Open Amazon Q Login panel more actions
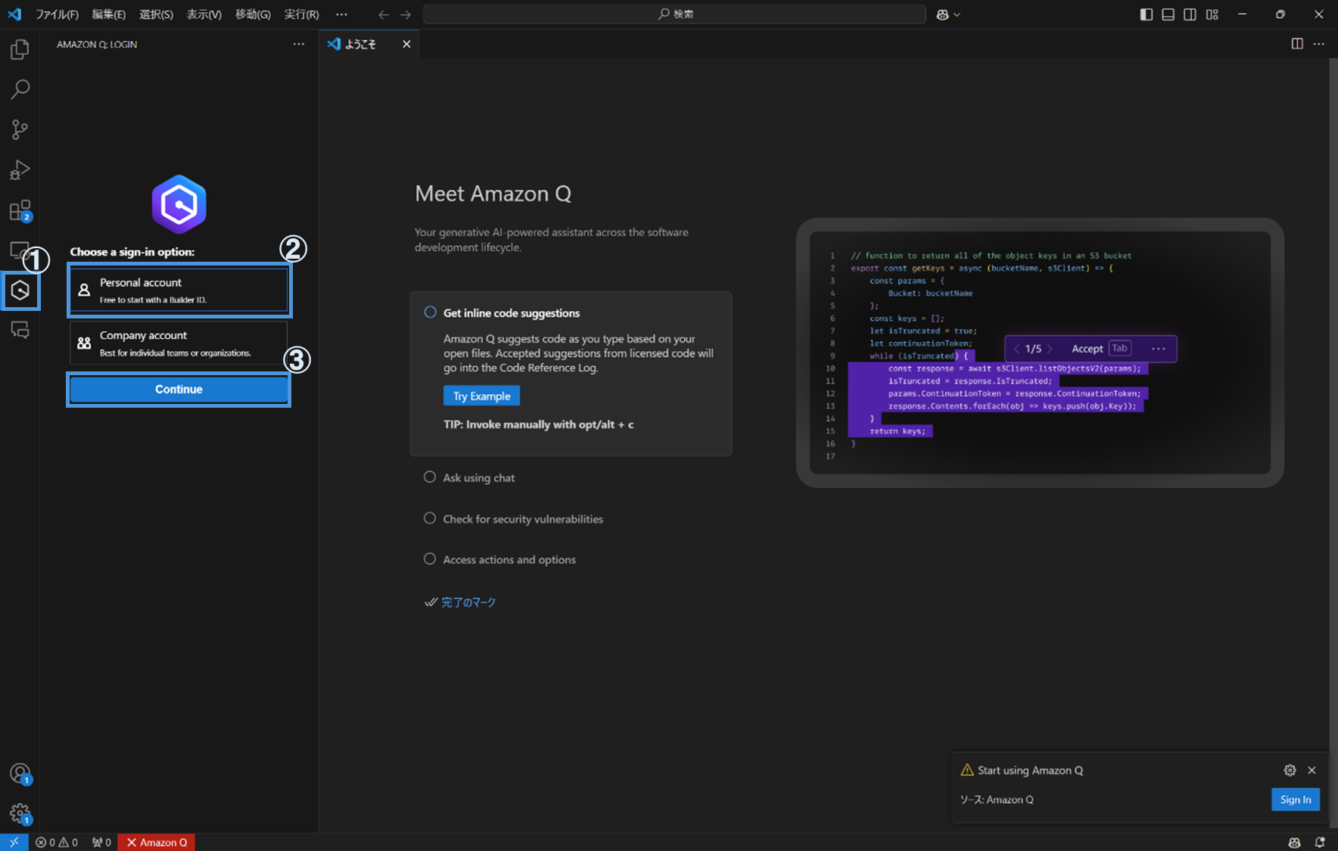The height and width of the screenshot is (851, 1338). coord(299,44)
